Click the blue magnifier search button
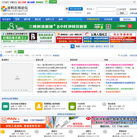The height and width of the screenshot is (137, 137). coord(72,46)
